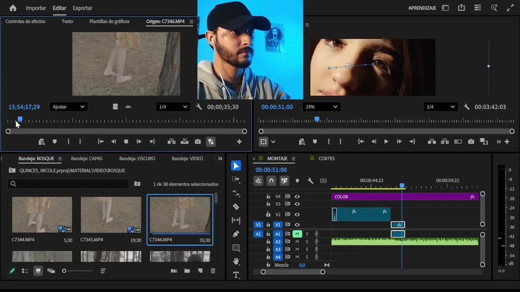
Task: Delete selected item with trash icon
Action: click(213, 271)
